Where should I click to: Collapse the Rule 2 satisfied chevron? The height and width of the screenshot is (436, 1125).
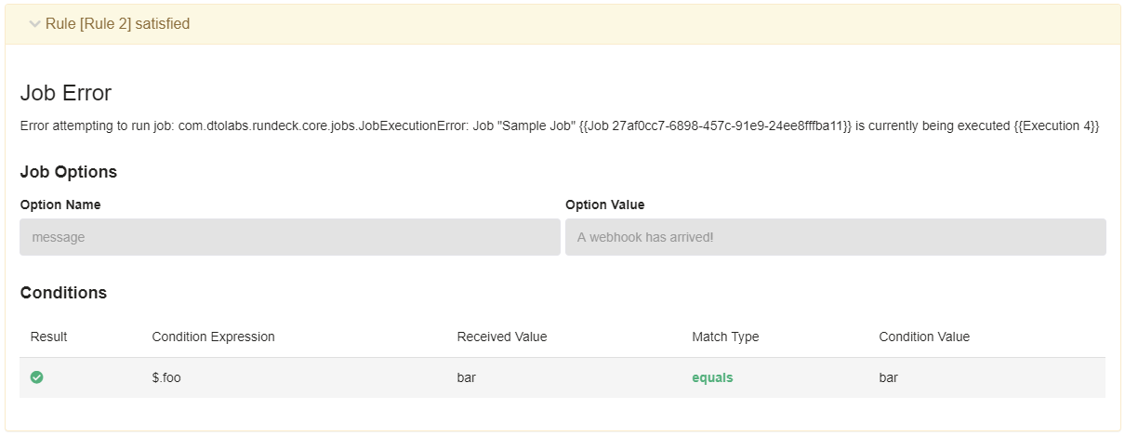point(35,24)
